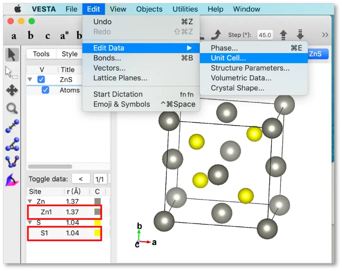The height and width of the screenshot is (271, 342).
Task: Open the Apple menu
Action: pyautogui.click(x=18, y=9)
